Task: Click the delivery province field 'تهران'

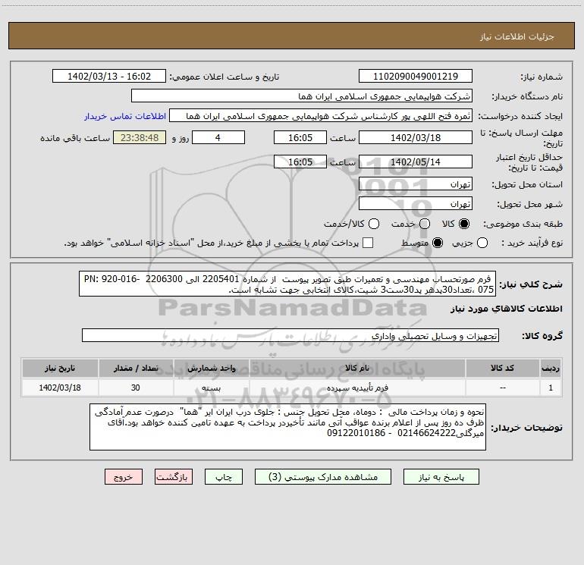Action: click(x=415, y=184)
